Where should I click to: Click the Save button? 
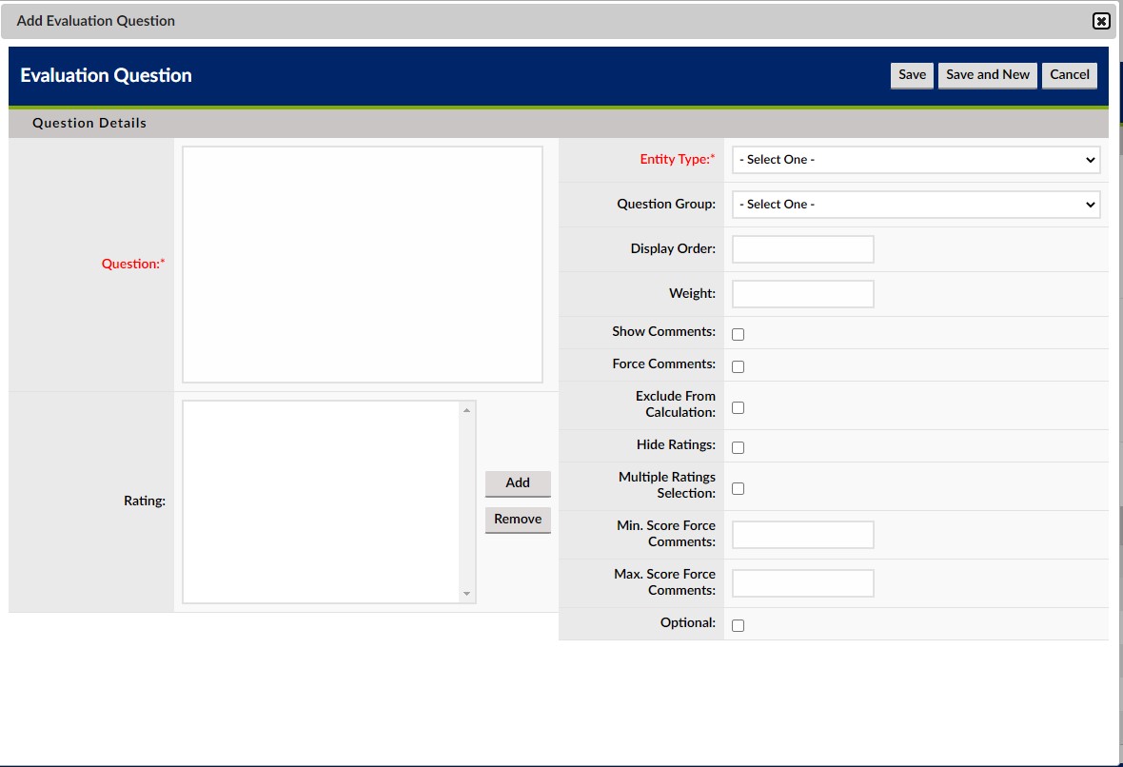tap(911, 74)
